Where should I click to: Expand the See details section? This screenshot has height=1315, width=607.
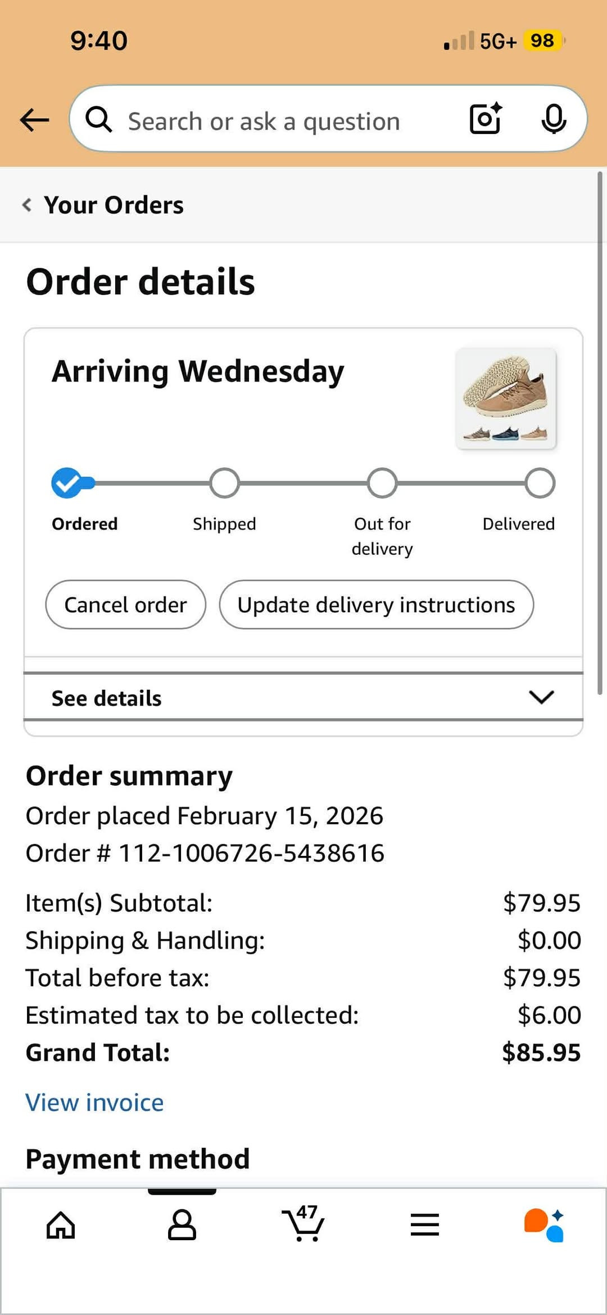(303, 698)
